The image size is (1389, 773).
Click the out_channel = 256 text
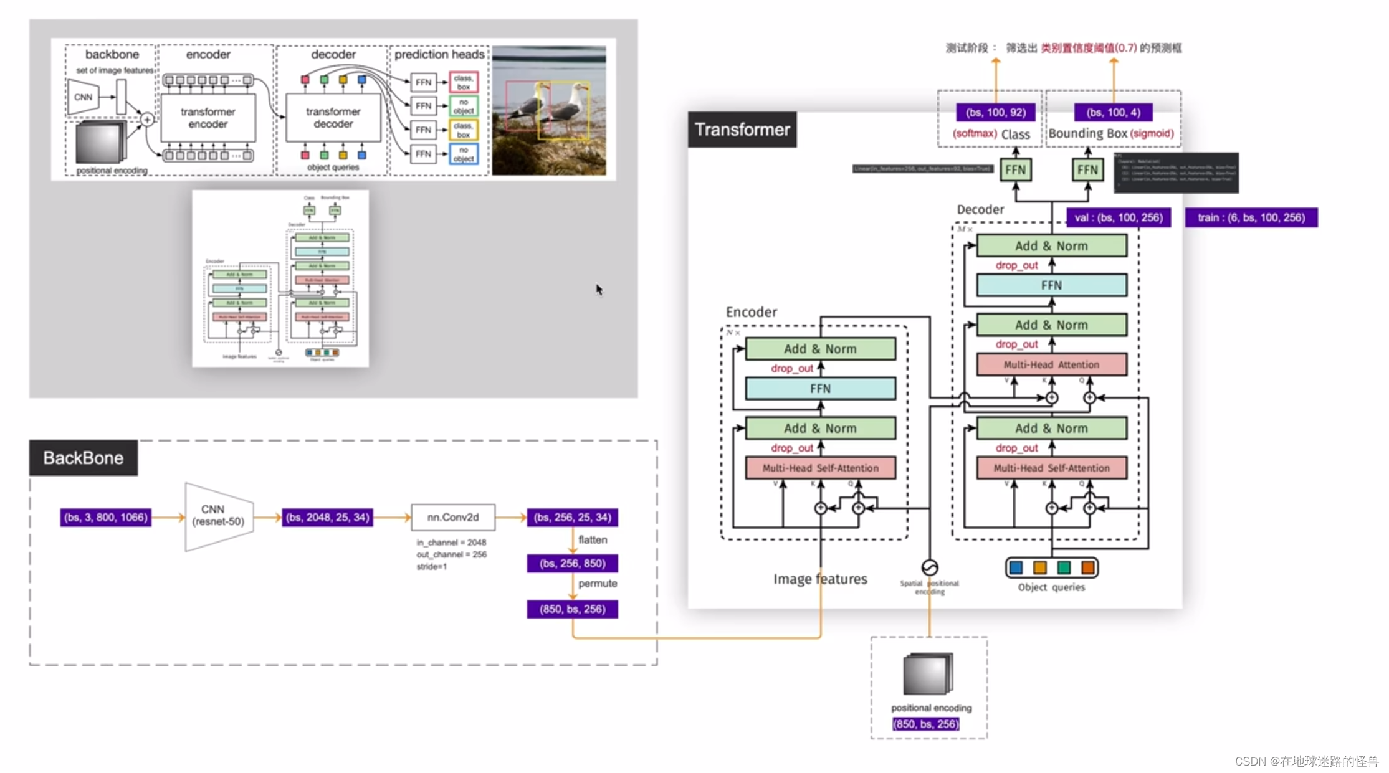point(452,554)
